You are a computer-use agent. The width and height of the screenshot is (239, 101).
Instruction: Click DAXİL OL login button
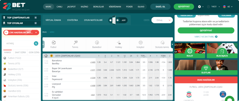point(160,7)
